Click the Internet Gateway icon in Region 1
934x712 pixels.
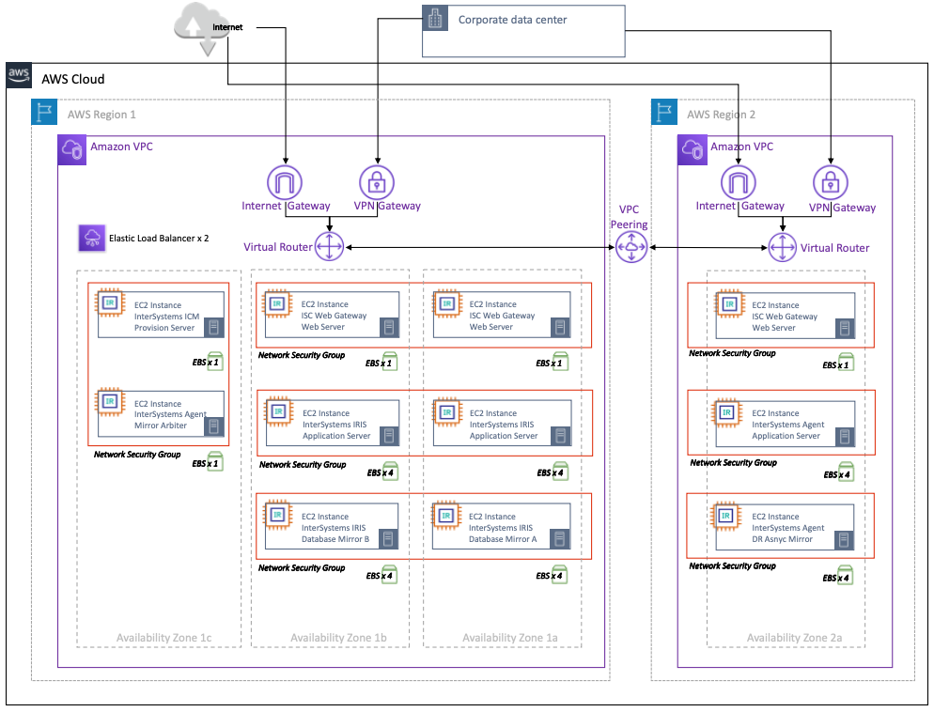(x=285, y=181)
